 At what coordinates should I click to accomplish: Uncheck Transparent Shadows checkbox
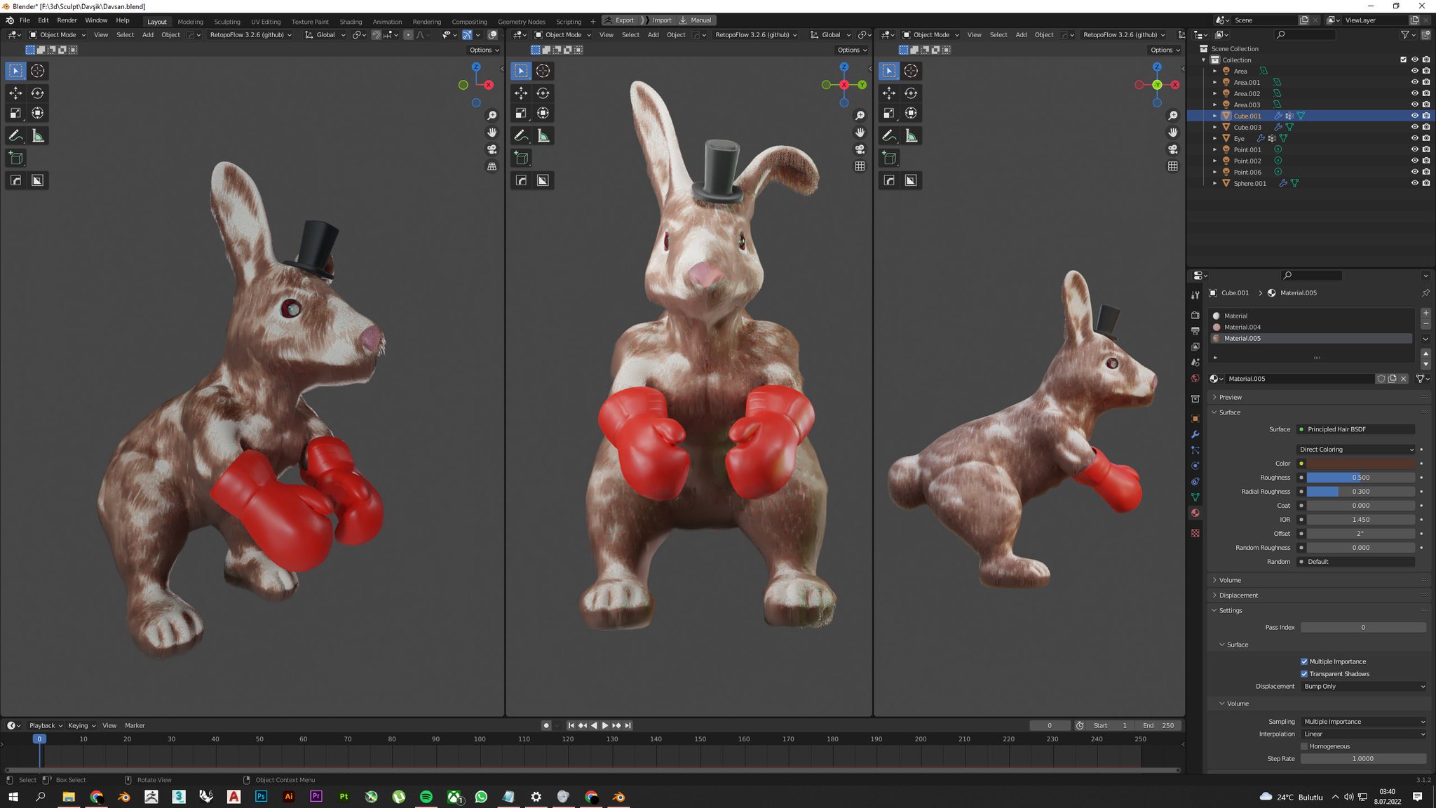coord(1304,674)
